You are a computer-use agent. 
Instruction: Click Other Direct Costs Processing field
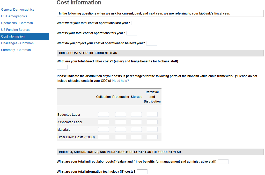tap(121, 137)
